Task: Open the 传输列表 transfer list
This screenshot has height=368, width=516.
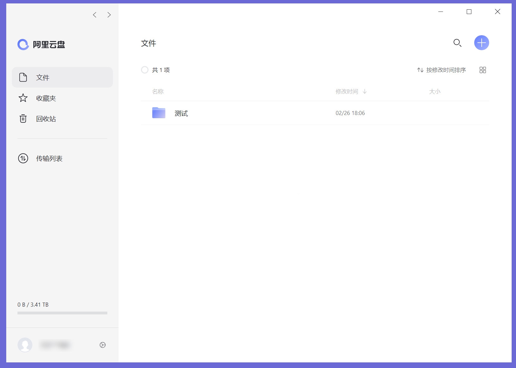Action: click(49, 159)
